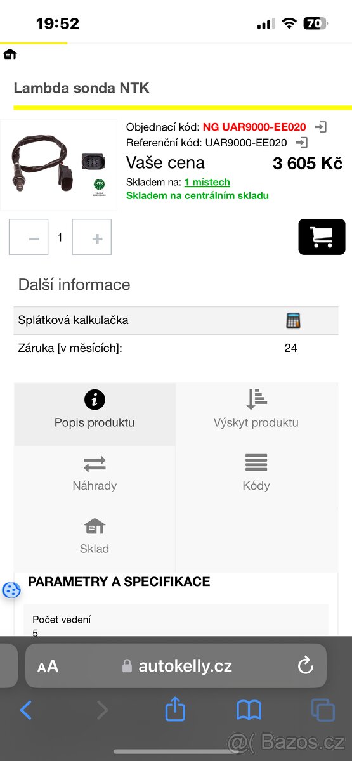This screenshot has height=761, width=352.
Task: Select the Popis produktu tab
Action: 95,410
